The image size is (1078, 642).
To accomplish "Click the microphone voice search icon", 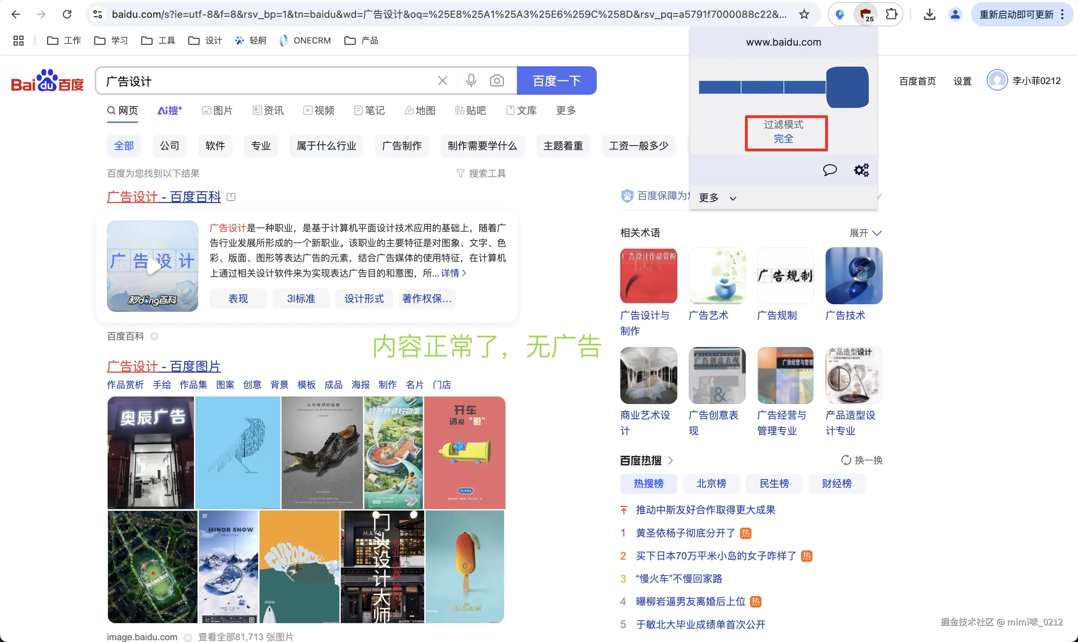I will pyautogui.click(x=471, y=81).
